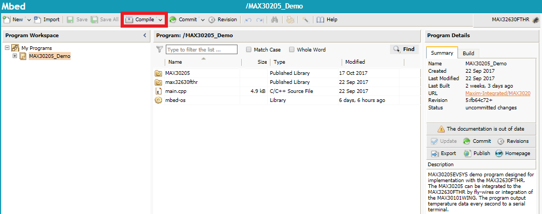Click the filter funnel icon
542x214 pixels.
click(x=159, y=50)
